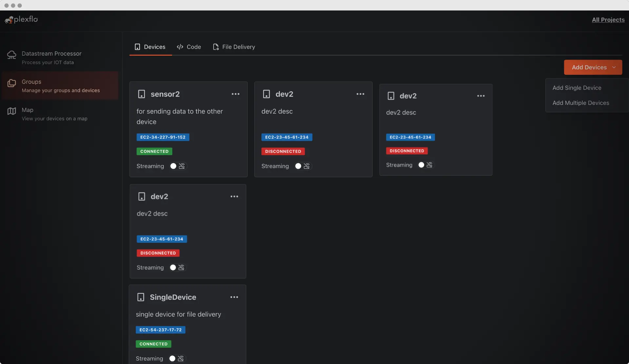
Task: Click the sensor2 device icon
Action: pyautogui.click(x=142, y=94)
